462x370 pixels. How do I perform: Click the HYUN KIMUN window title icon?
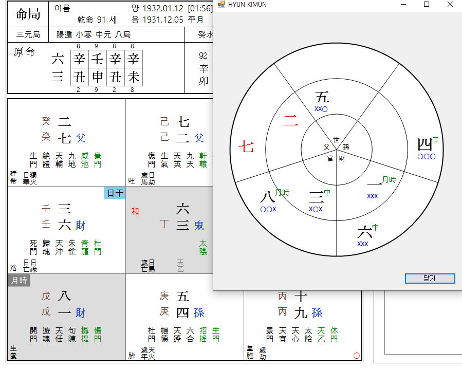click(x=221, y=4)
